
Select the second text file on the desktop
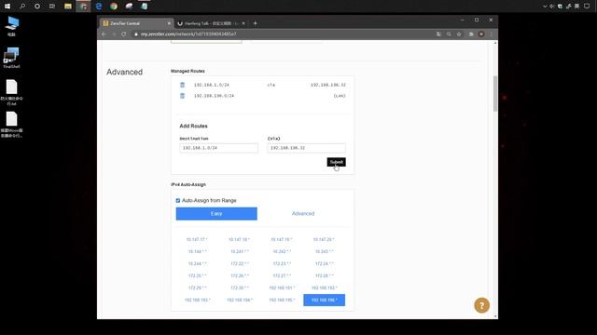point(11,124)
